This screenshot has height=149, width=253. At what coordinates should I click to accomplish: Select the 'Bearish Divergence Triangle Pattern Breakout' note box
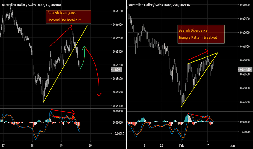click(201, 34)
